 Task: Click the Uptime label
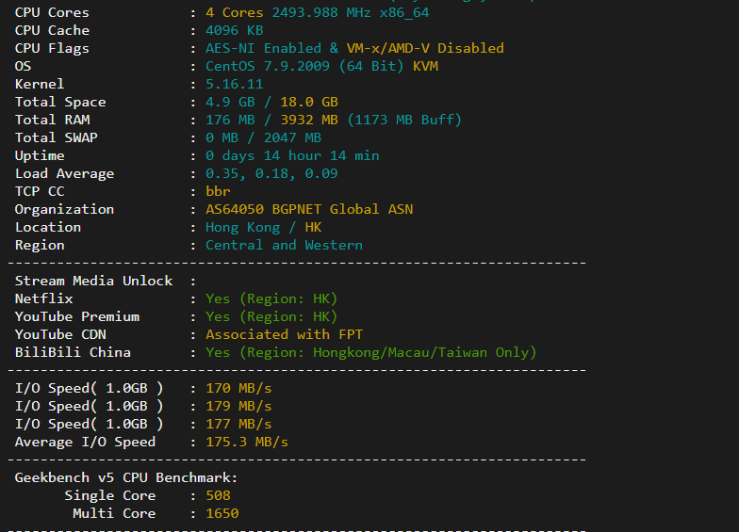click(40, 156)
